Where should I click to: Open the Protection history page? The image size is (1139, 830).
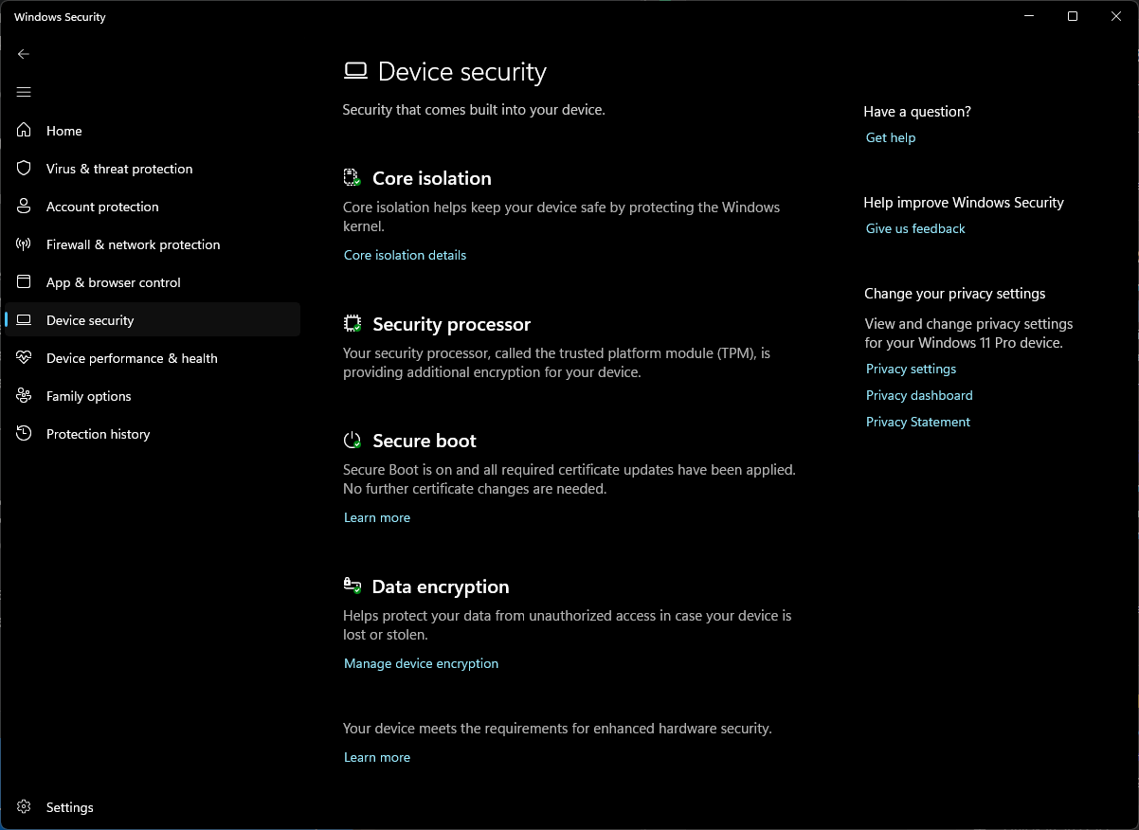(x=98, y=433)
